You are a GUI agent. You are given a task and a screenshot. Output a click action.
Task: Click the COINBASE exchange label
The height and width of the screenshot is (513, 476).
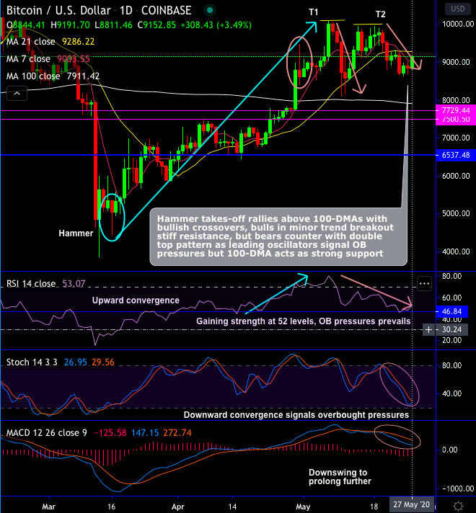[166, 11]
